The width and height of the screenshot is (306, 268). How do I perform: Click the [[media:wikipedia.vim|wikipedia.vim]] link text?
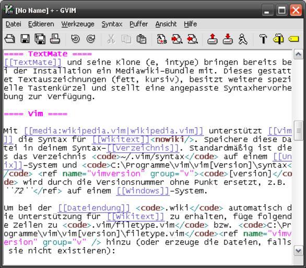tap(114, 131)
